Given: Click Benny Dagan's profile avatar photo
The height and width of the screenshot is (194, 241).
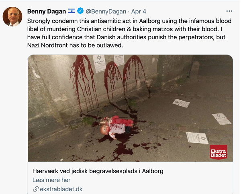Looking at the screenshot, I should (12, 16).
